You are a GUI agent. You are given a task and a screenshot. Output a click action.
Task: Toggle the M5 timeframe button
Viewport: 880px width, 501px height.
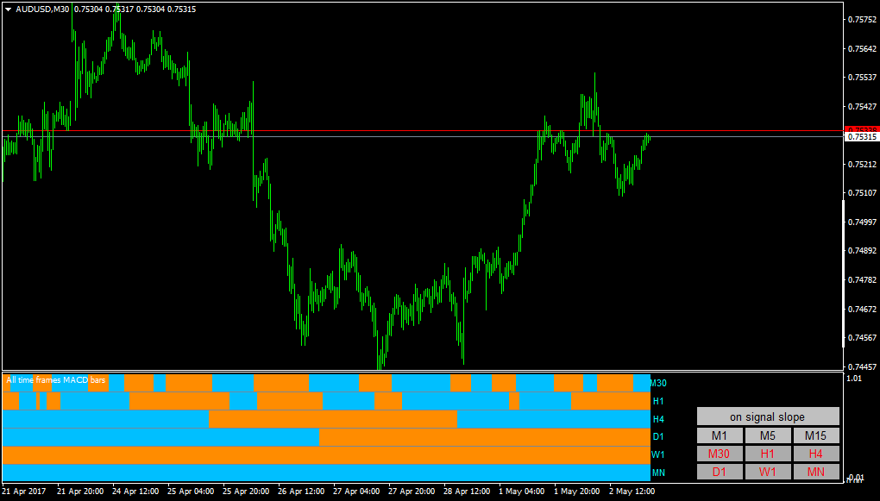tap(768, 435)
